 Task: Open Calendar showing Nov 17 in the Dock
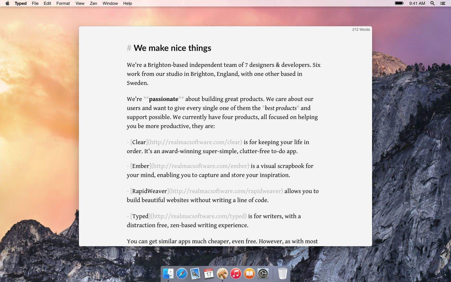pyautogui.click(x=209, y=273)
